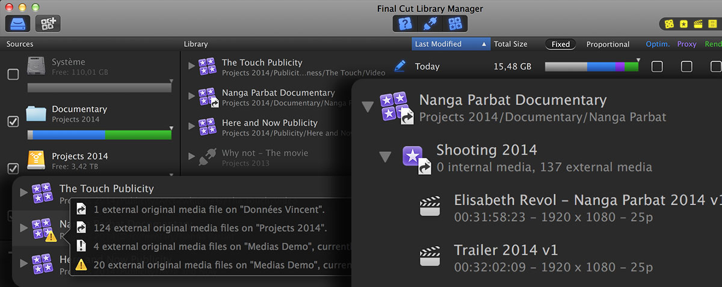This screenshot has height=287, width=722.
Task: Click the add library toolbar icon
Action: tap(48, 24)
